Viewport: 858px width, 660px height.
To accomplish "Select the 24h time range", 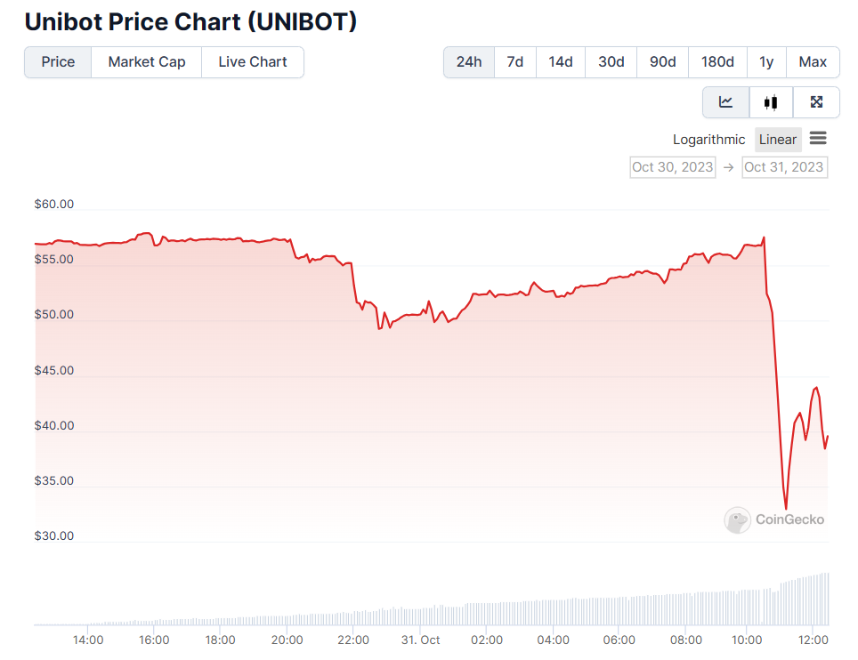I will tap(469, 61).
